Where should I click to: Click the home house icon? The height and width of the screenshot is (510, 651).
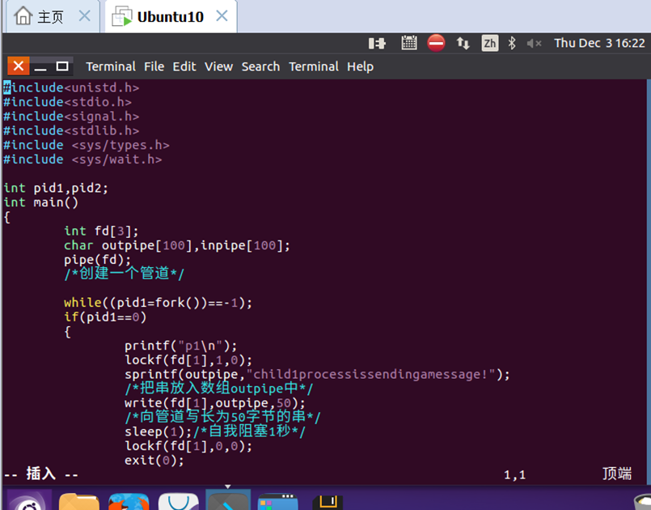click(x=23, y=16)
